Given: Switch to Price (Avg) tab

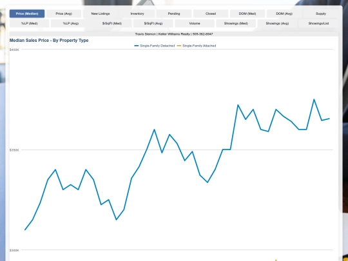Looking at the screenshot, I should pyautogui.click(x=64, y=14).
